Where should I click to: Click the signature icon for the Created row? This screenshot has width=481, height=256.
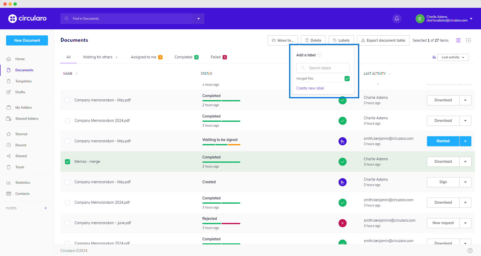pyautogui.click(x=342, y=182)
